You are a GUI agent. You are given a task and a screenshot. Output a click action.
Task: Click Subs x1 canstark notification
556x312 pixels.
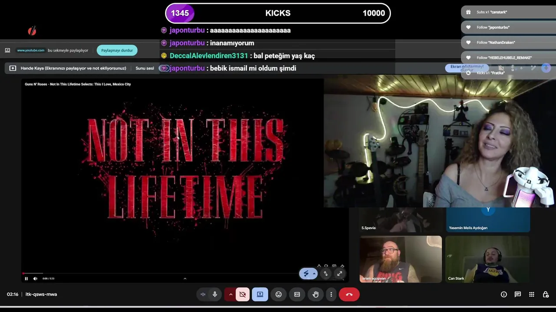tap(508, 12)
